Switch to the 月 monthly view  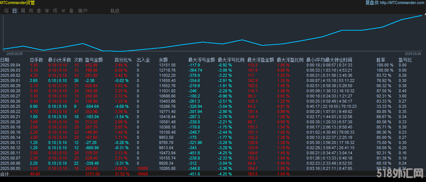tap(31, 11)
